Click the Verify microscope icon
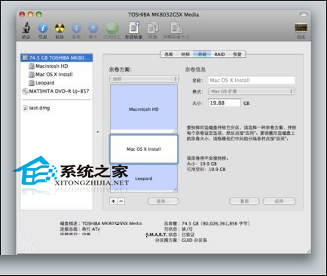The width and height of the screenshot is (327, 276). [x=26, y=28]
